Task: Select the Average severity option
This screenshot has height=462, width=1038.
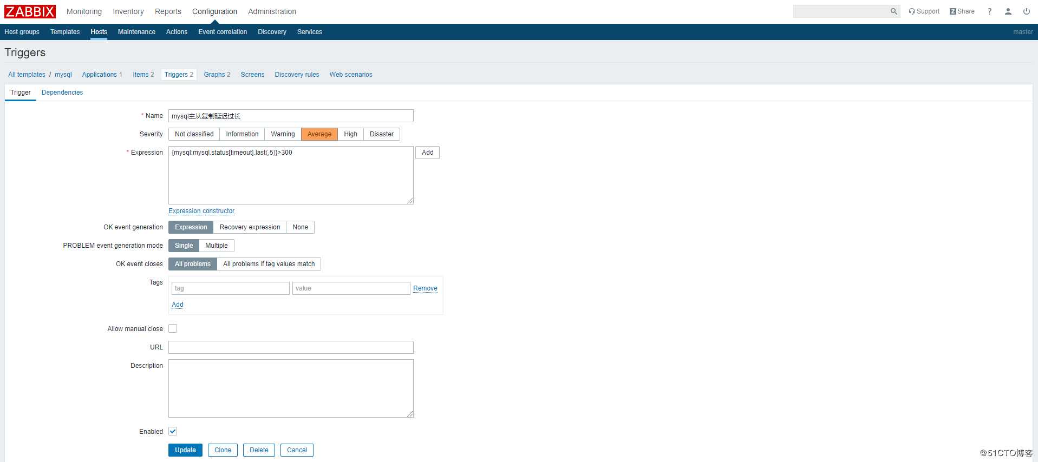Action: tap(319, 134)
